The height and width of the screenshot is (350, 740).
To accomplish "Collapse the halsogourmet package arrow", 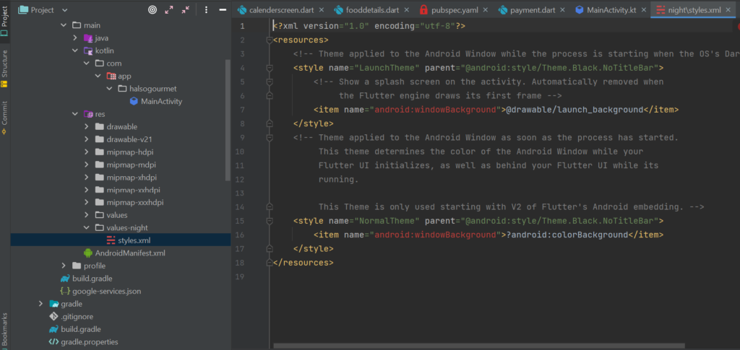I will pos(109,89).
